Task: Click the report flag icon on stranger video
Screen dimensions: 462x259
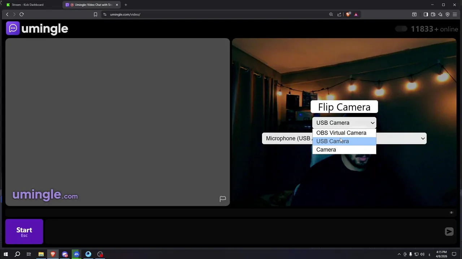Action: 223,199
